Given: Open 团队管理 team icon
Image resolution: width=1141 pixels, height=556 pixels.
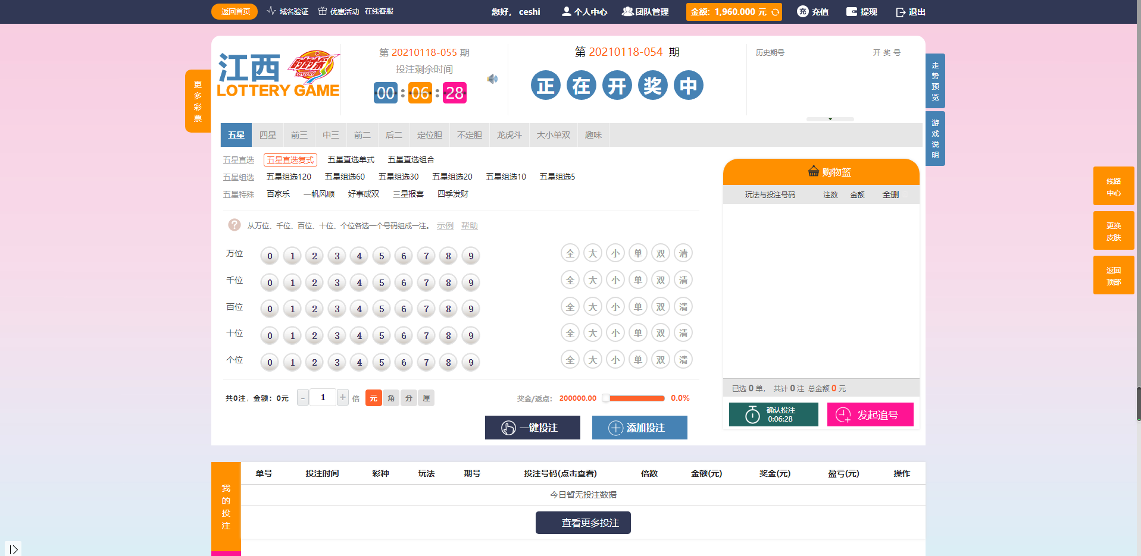Looking at the screenshot, I should coord(627,11).
